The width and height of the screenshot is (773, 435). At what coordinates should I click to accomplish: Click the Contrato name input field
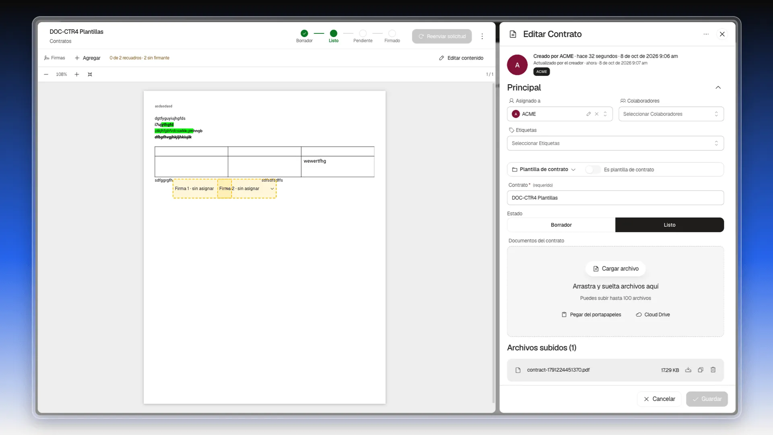615,198
